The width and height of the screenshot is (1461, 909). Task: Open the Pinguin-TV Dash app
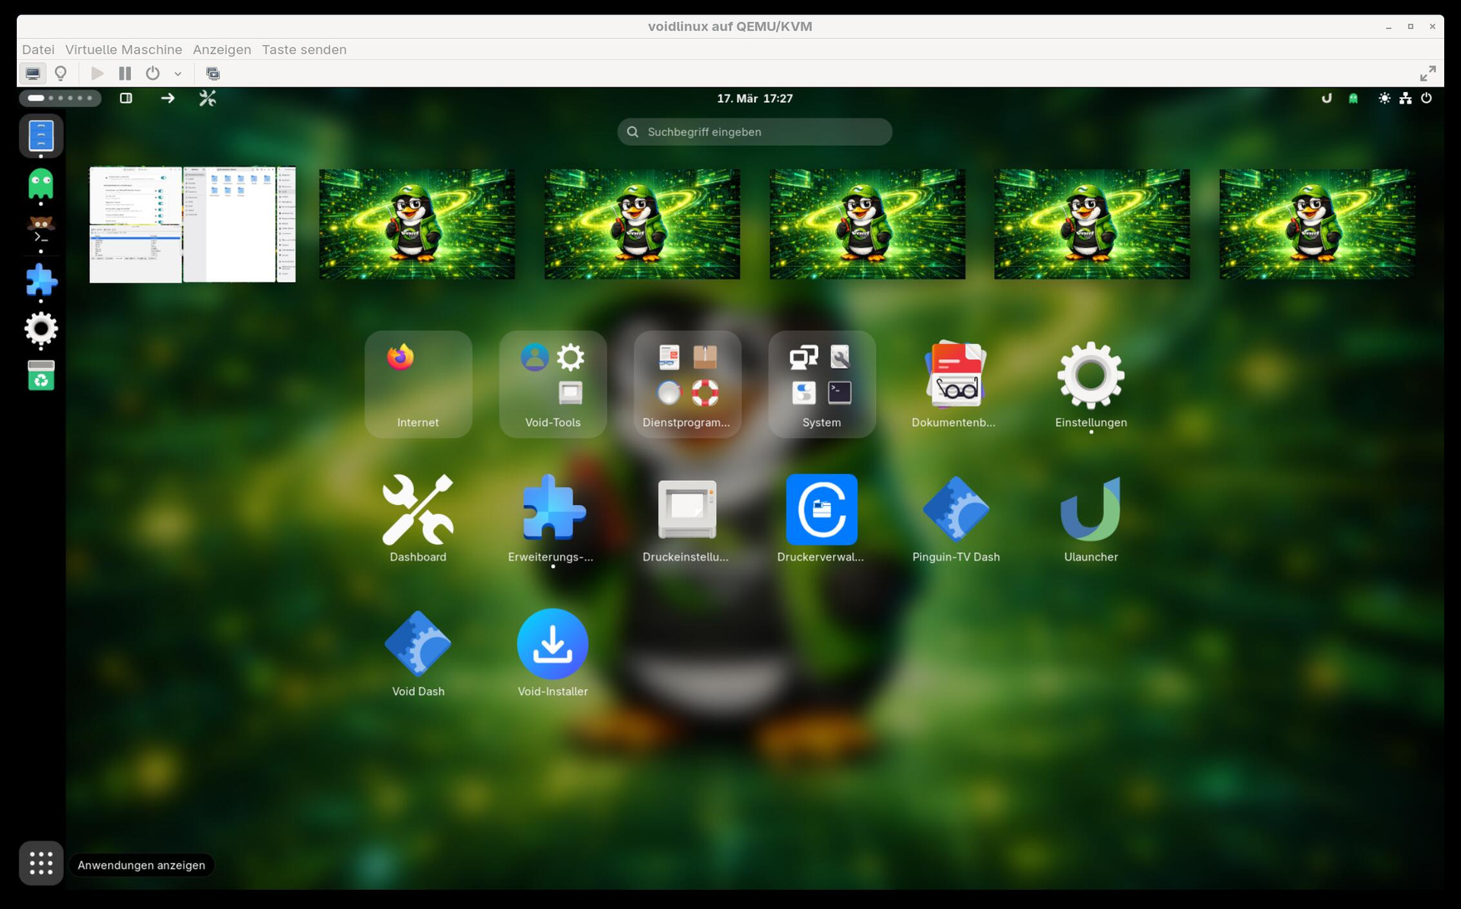click(956, 510)
